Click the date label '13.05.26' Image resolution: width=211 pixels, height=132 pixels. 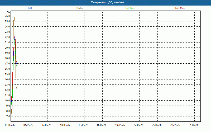83,125
